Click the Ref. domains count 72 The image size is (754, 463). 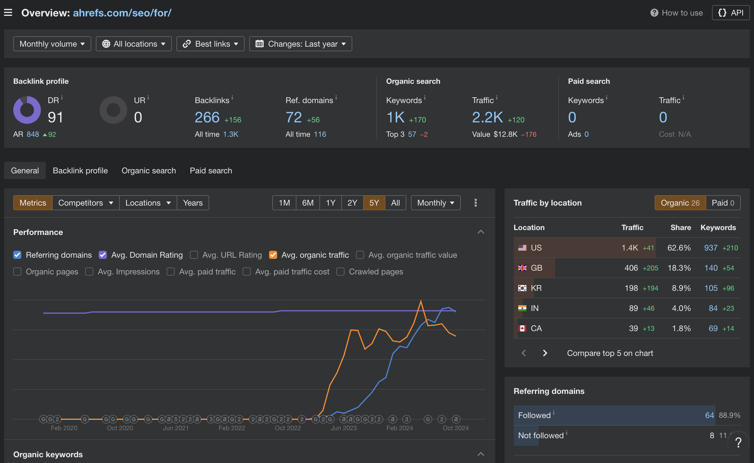coord(294,117)
